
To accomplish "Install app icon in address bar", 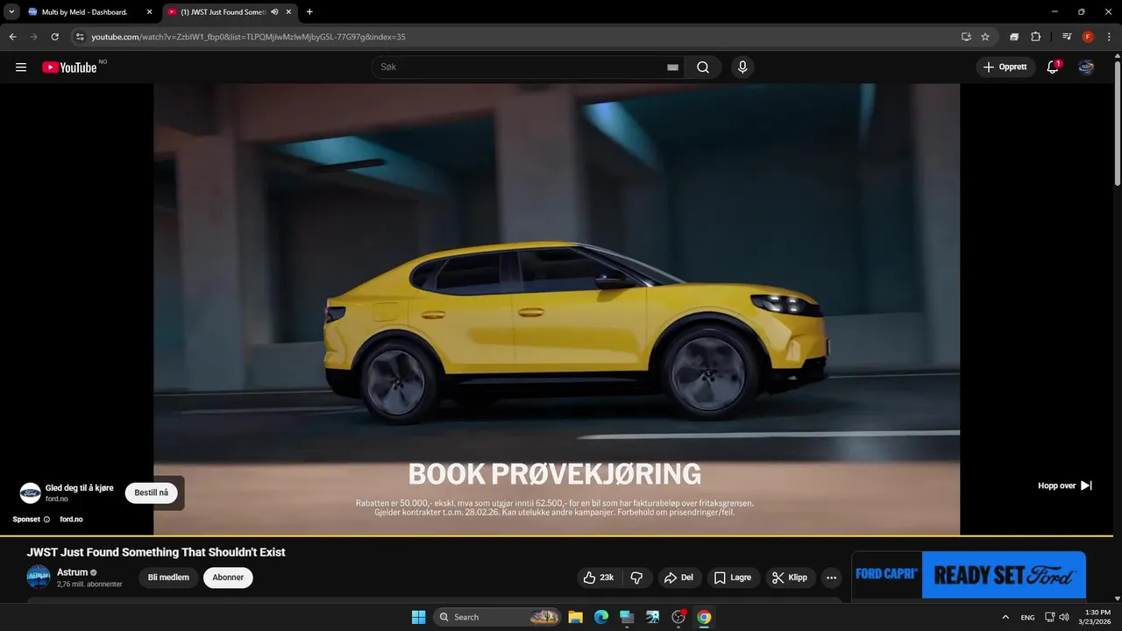I will pyautogui.click(x=966, y=37).
